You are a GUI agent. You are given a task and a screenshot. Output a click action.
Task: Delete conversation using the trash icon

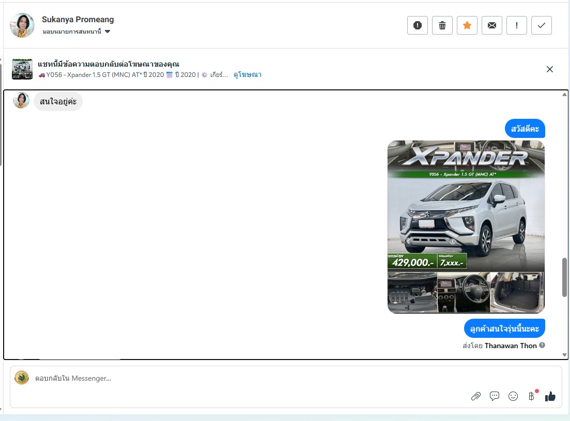442,25
